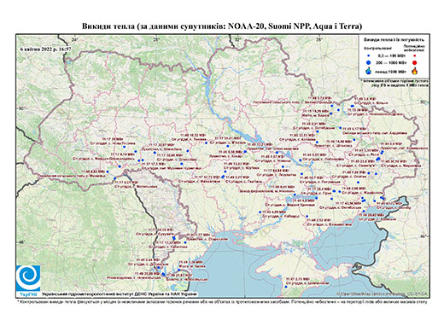Image resolution: width=444 pixels, height=314 pixels.
Task: Click the small red dot legend symbol
Action: (x=414, y=56)
